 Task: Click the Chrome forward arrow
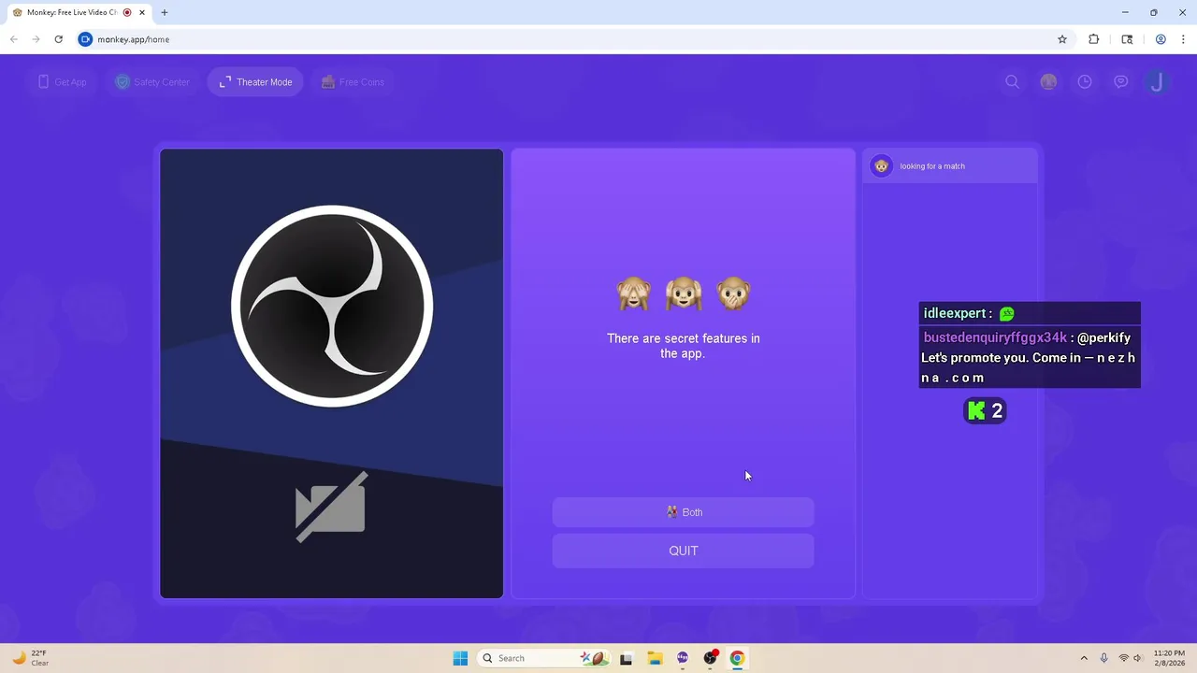36,39
